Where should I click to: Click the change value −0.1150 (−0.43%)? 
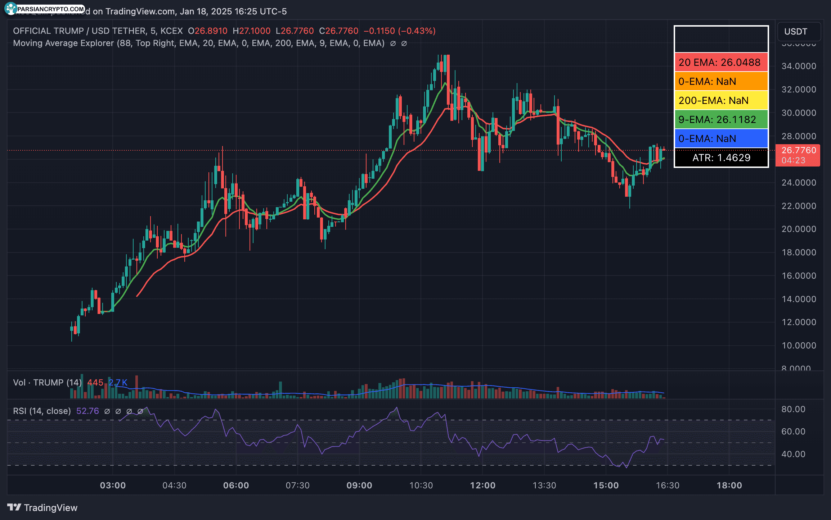[400, 31]
